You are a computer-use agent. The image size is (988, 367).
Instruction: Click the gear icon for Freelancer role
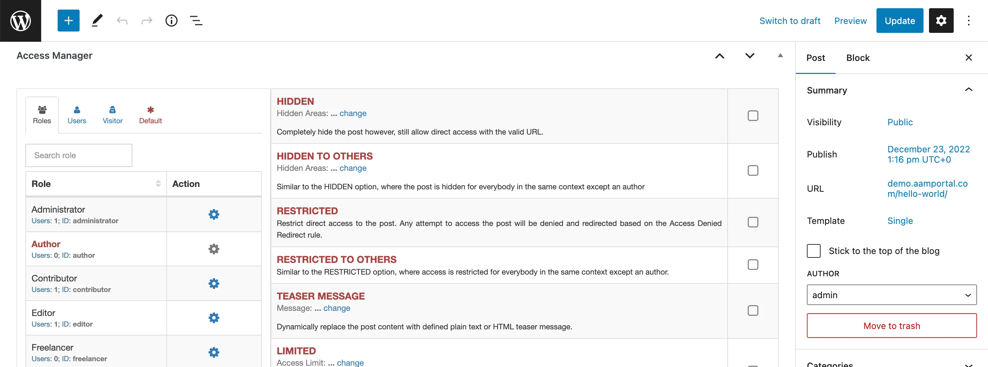[x=214, y=353]
